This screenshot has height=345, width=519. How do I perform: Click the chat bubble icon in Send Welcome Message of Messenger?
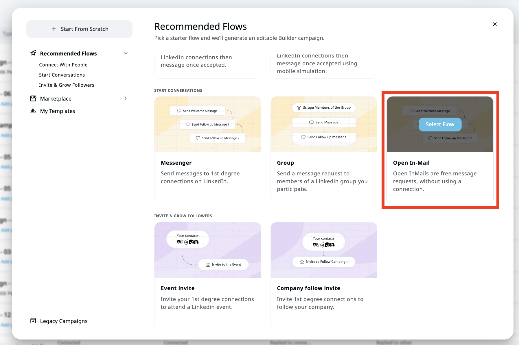pyautogui.click(x=179, y=111)
